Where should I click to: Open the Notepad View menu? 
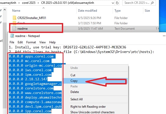pos(42,42)
